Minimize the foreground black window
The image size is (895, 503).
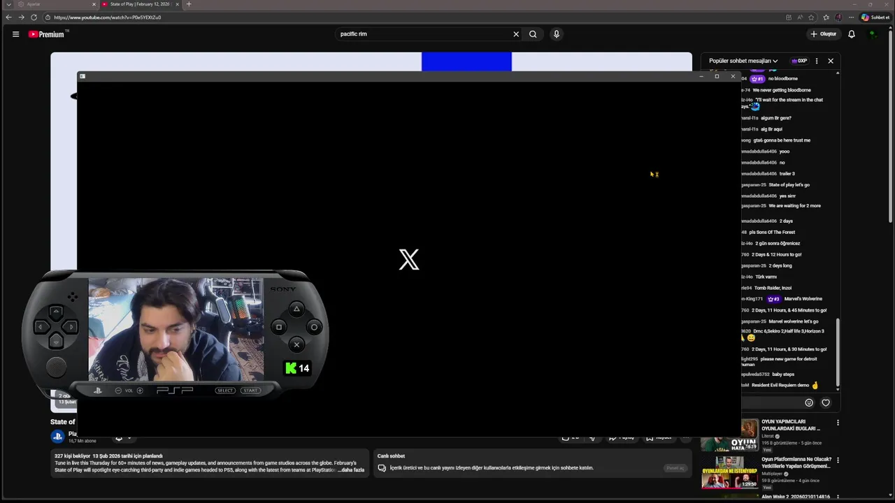click(x=701, y=76)
